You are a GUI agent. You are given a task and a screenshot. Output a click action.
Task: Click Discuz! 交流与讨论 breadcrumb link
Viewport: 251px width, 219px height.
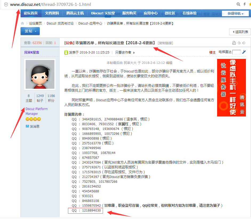coord(60,23)
